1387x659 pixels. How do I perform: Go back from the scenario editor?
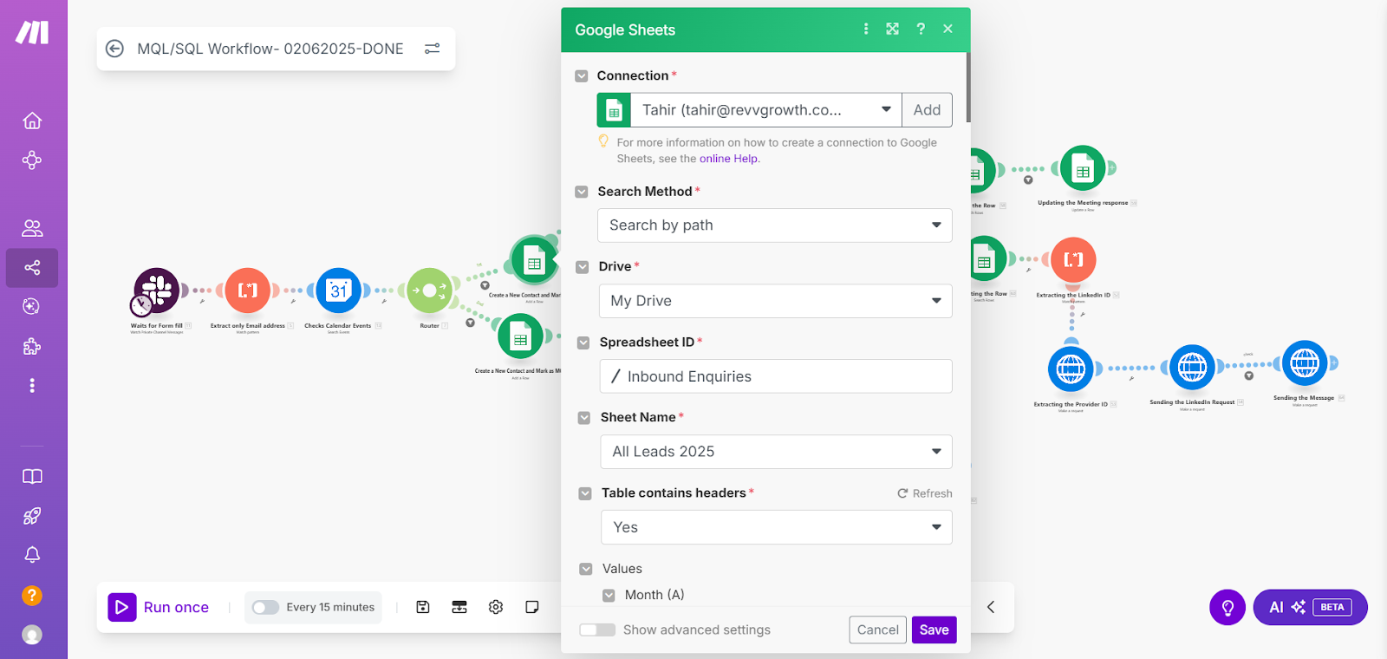[x=114, y=49]
